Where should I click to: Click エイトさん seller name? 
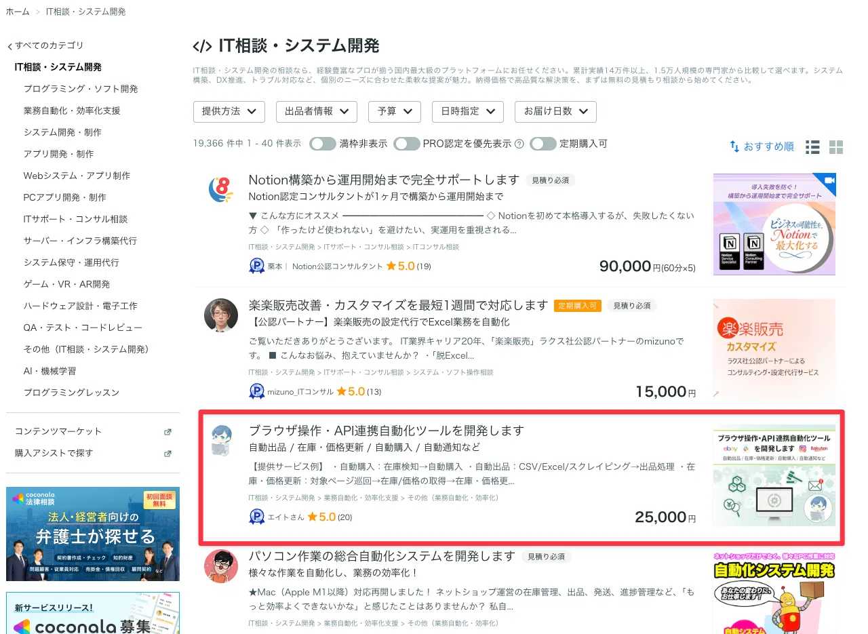285,517
